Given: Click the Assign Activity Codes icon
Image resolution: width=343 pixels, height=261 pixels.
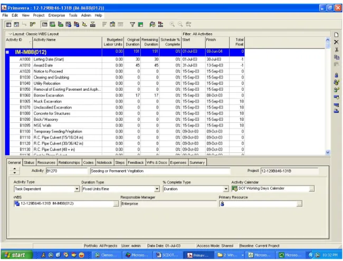Looking at the screenshot, I should [337, 97].
